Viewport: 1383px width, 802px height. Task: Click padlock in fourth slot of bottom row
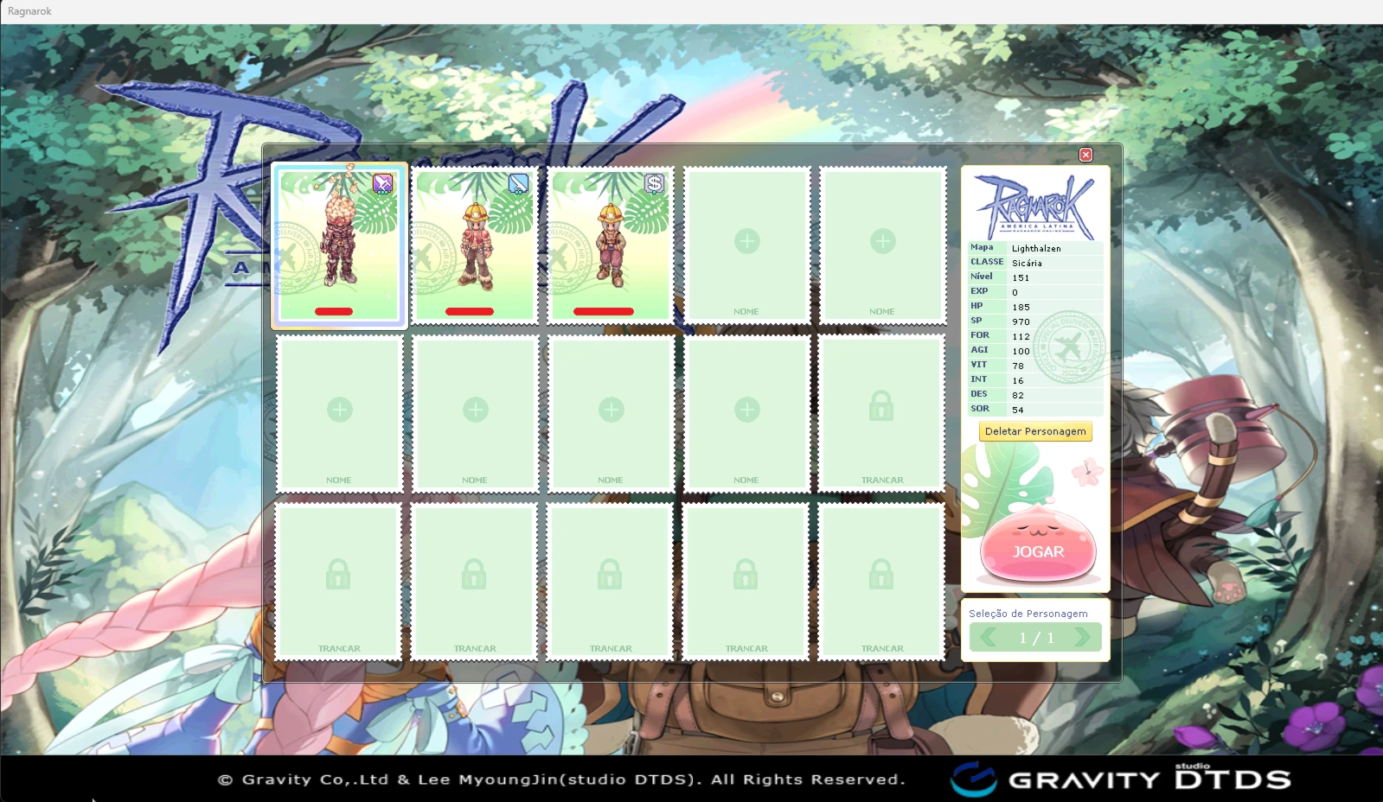pyautogui.click(x=746, y=574)
